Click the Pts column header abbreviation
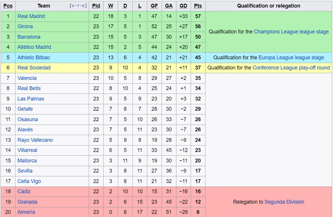Screen dimensions: 333x217 coord(198,6)
